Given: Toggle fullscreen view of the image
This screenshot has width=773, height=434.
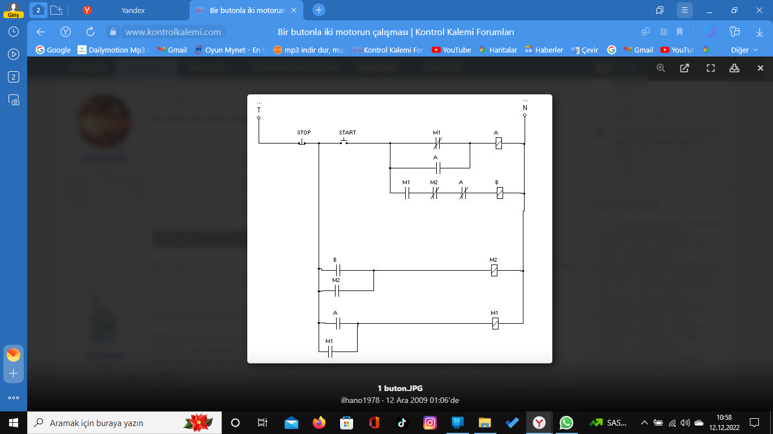Looking at the screenshot, I should click(x=711, y=68).
